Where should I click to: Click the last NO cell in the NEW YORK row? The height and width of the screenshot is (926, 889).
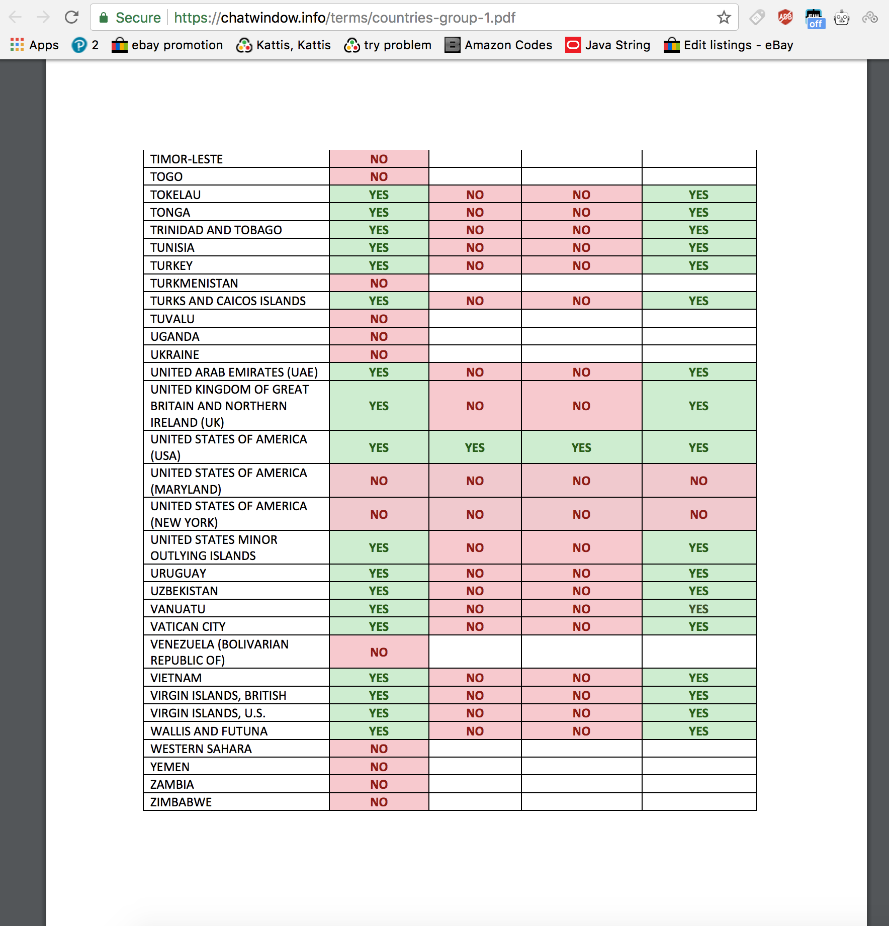pos(699,514)
